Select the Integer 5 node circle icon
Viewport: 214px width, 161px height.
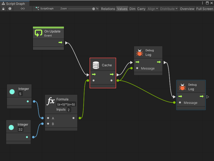[12, 92]
